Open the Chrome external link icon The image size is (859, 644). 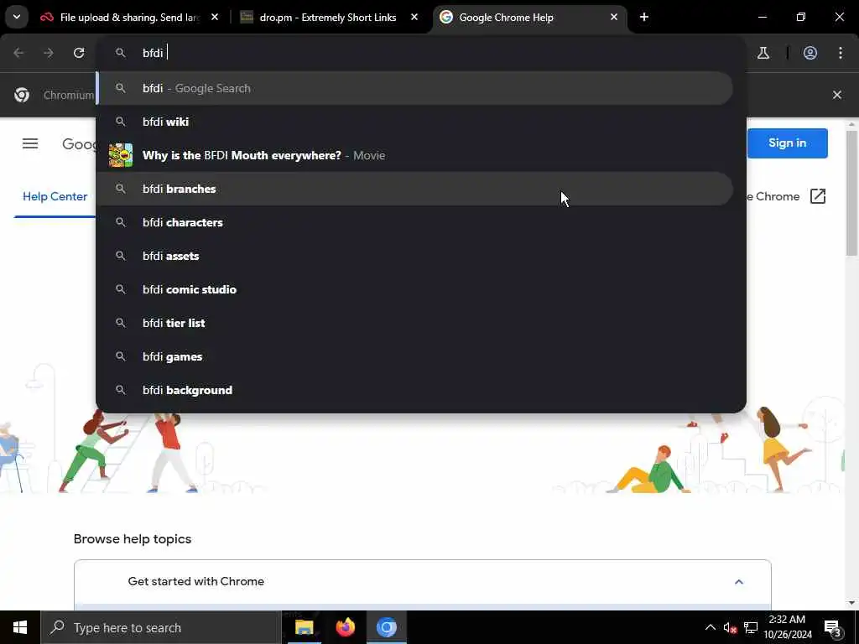click(817, 196)
